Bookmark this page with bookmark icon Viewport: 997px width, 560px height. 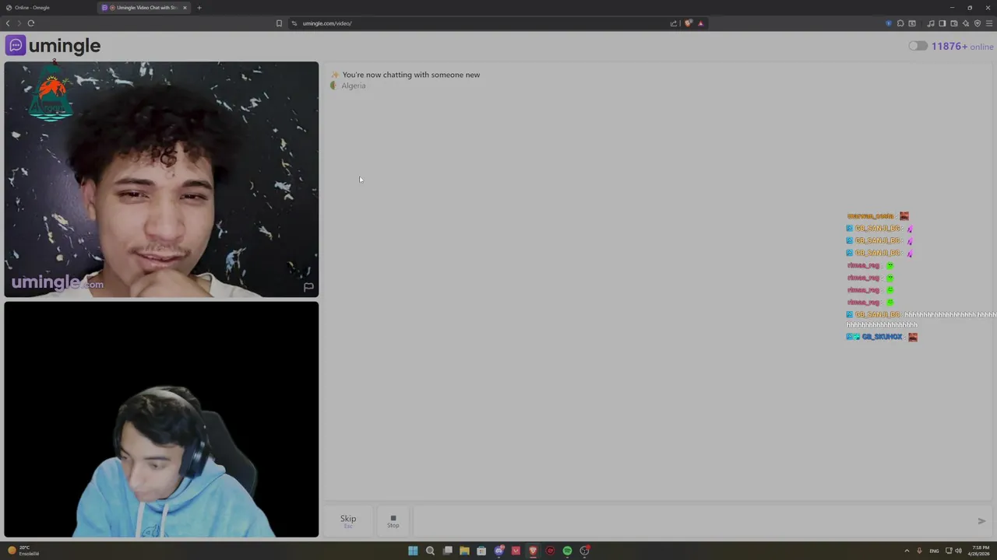[x=279, y=23]
